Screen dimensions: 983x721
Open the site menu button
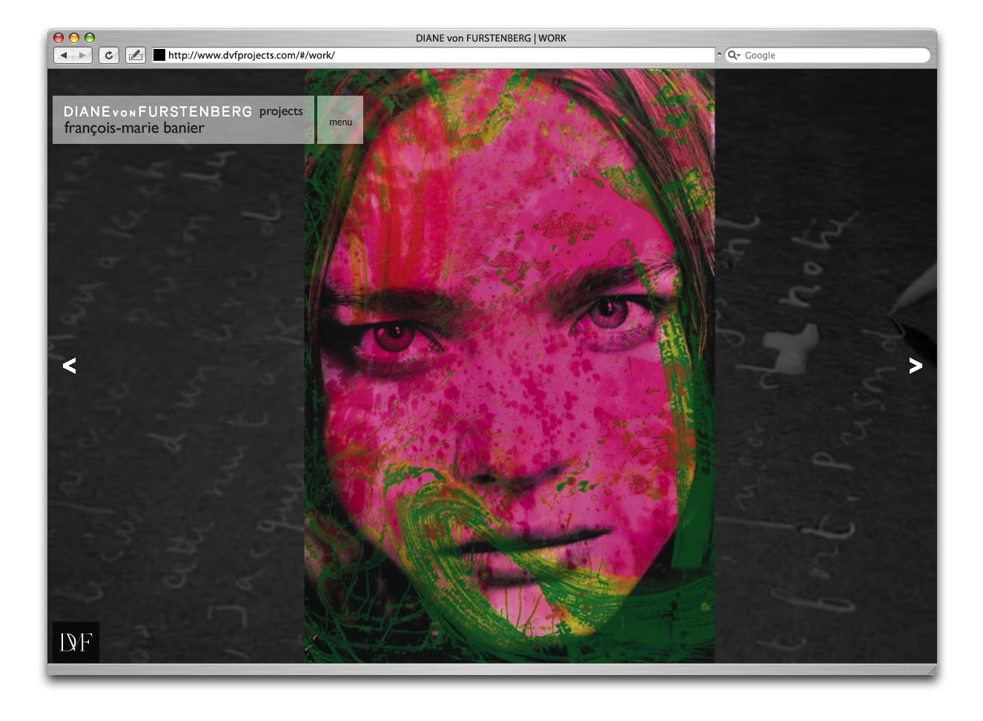coord(340,120)
